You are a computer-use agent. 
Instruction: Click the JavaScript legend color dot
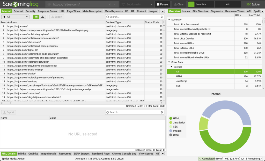[171, 122]
